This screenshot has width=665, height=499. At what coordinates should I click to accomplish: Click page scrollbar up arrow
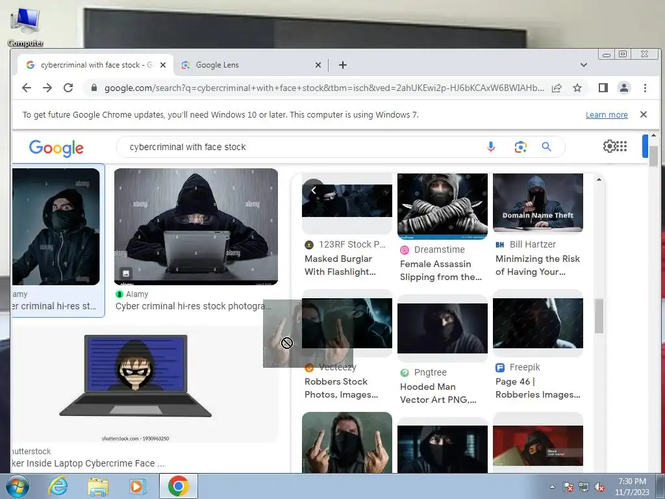653,136
